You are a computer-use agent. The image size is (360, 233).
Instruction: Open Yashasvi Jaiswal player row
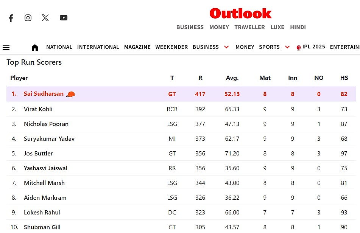[x=181, y=168]
